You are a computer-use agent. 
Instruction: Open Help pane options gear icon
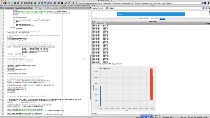[x=209, y=8]
